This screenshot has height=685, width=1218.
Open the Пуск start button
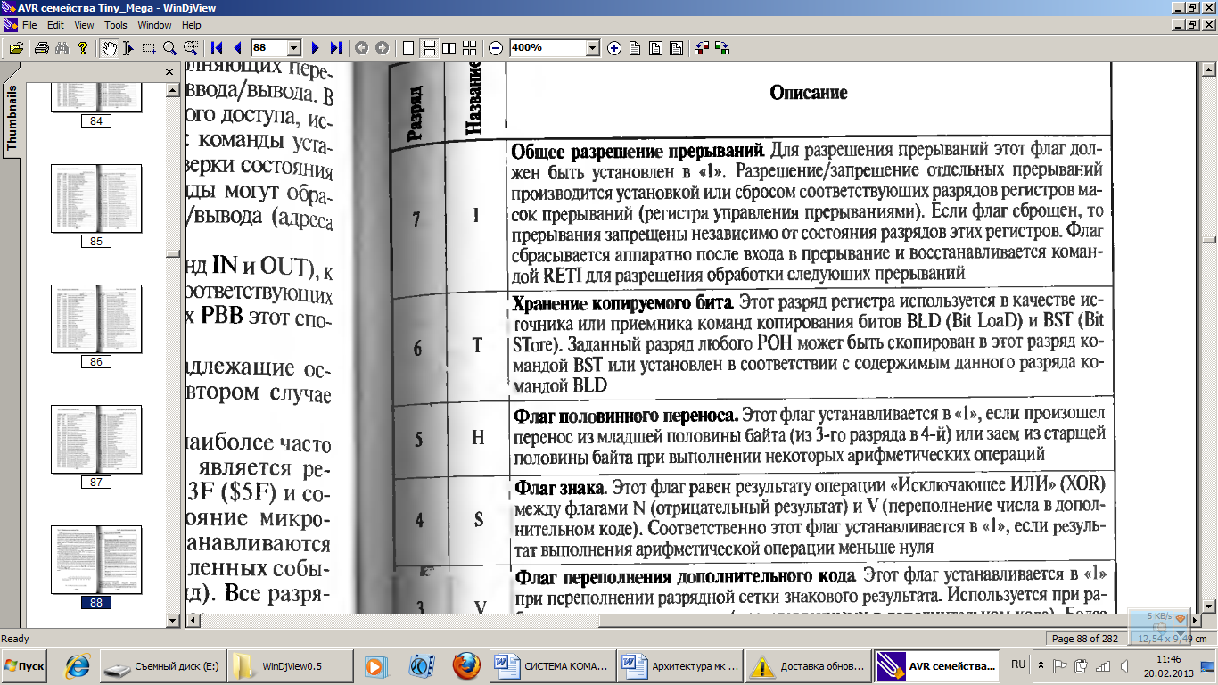25,666
